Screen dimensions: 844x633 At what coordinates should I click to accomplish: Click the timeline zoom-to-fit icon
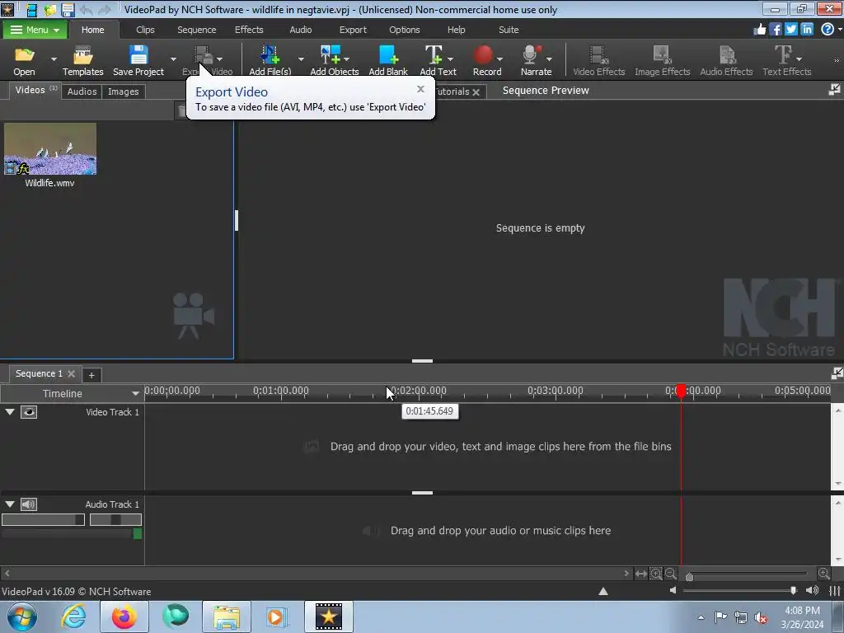click(x=655, y=574)
